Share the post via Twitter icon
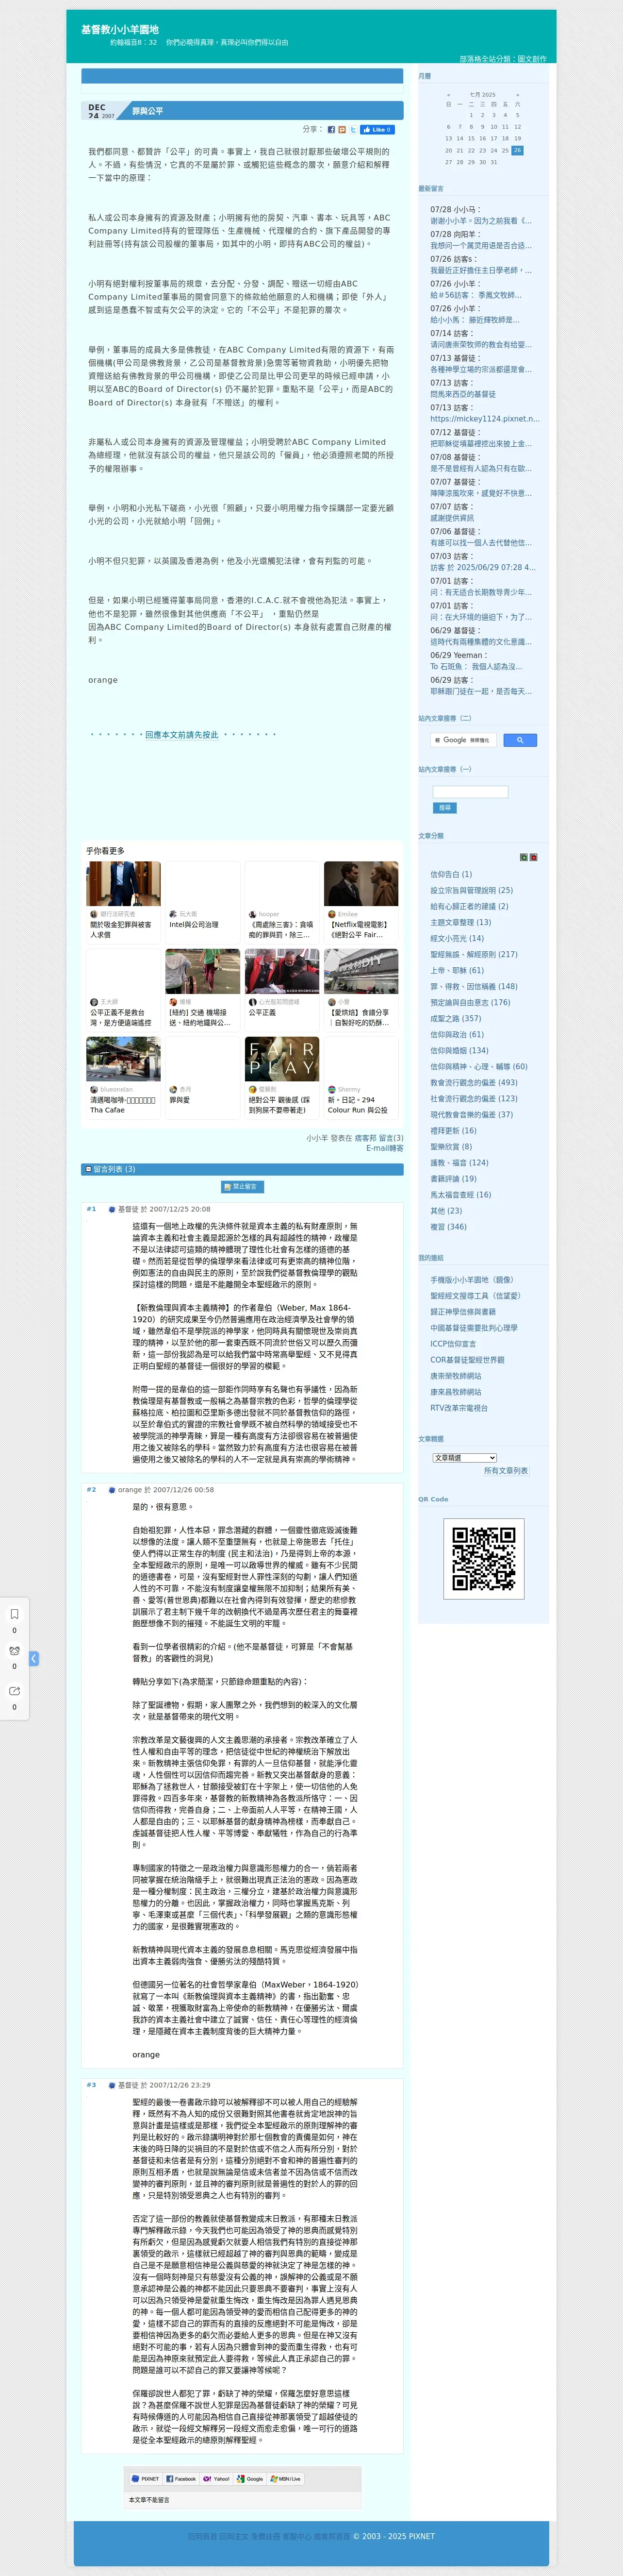The height and width of the screenshot is (2576, 623). pyautogui.click(x=353, y=130)
